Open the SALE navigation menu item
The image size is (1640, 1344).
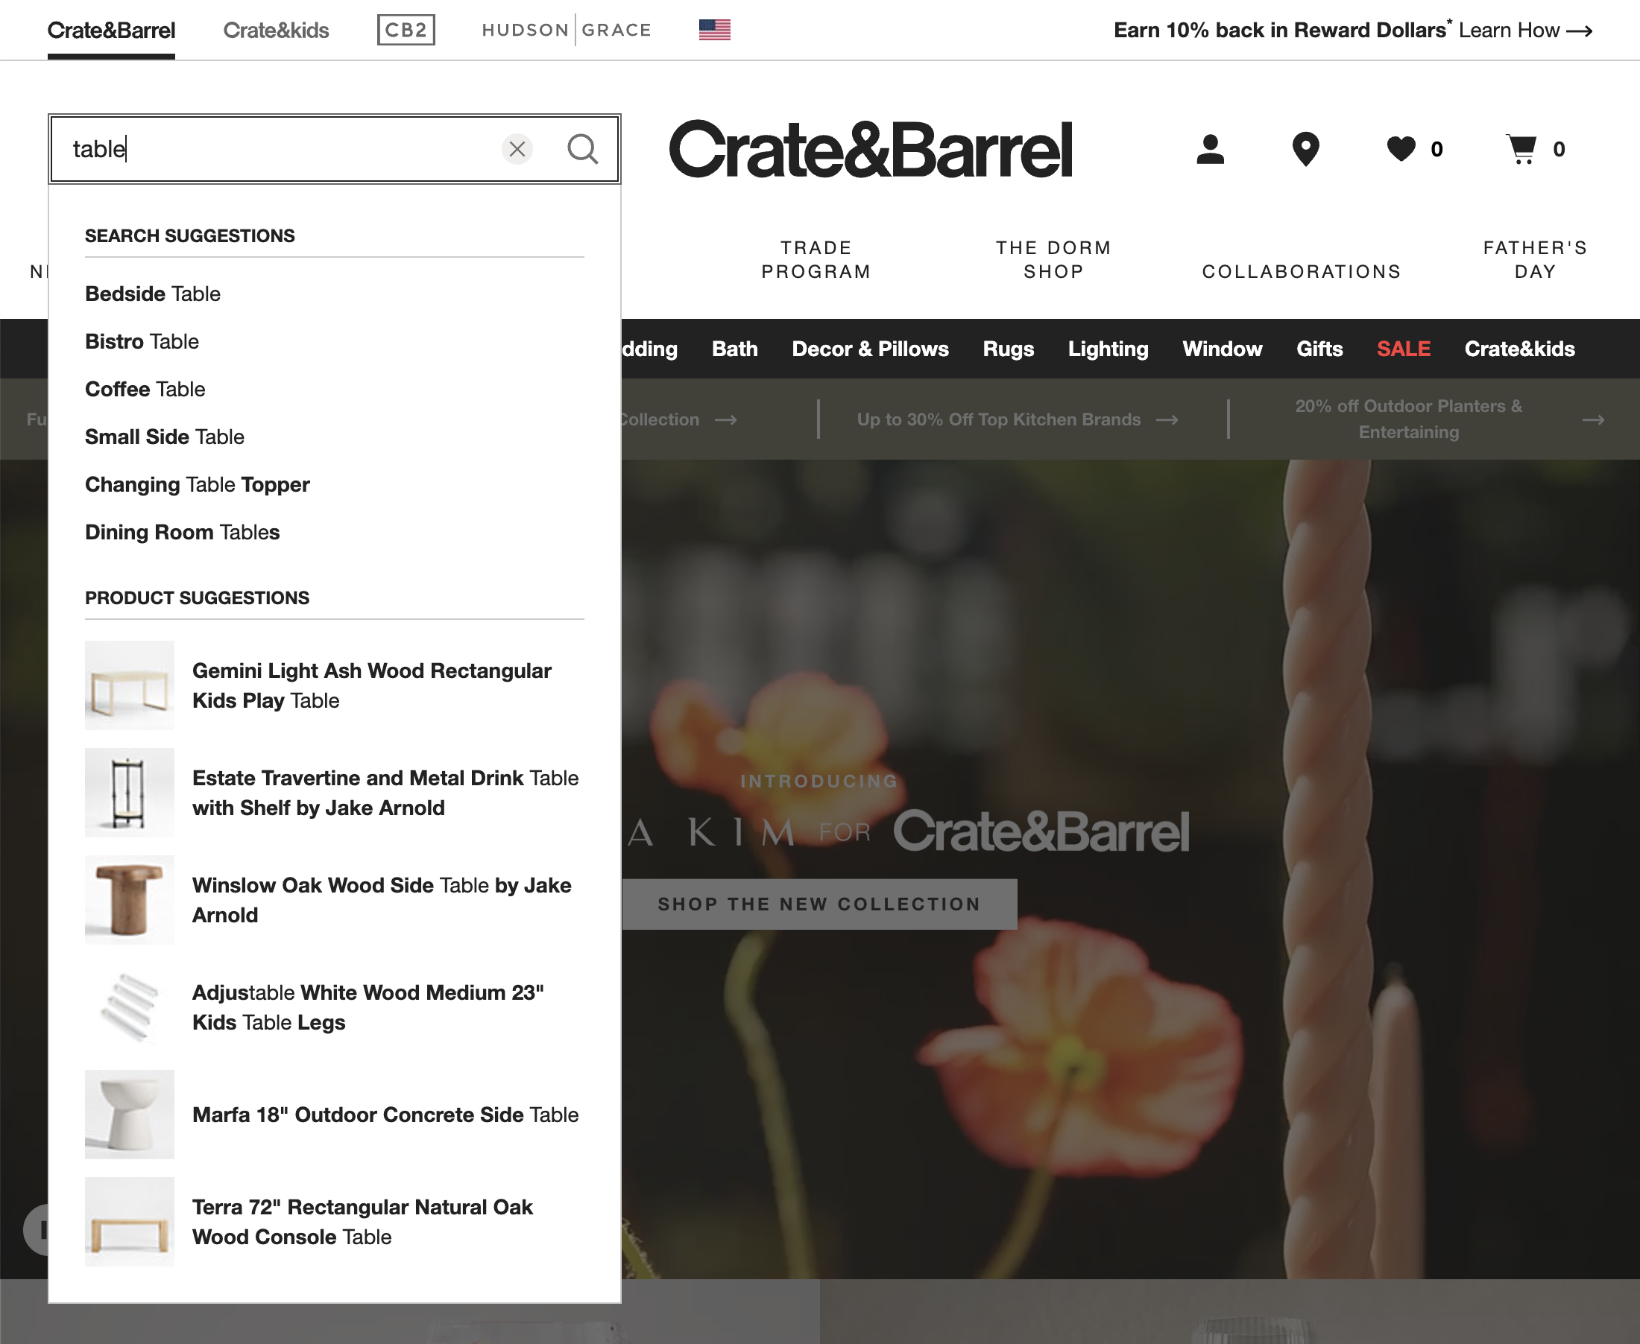pyautogui.click(x=1403, y=349)
